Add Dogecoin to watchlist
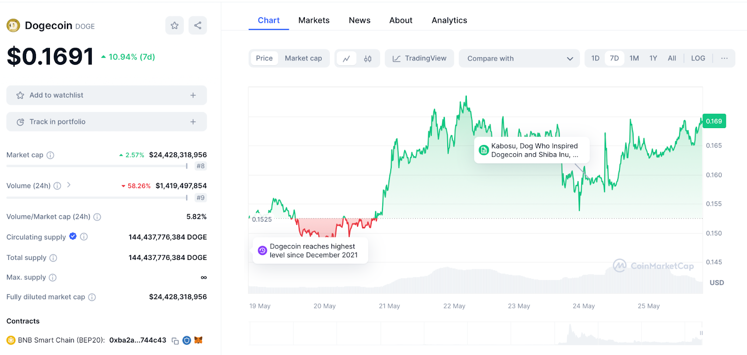This screenshot has height=355, width=747. 106,95
